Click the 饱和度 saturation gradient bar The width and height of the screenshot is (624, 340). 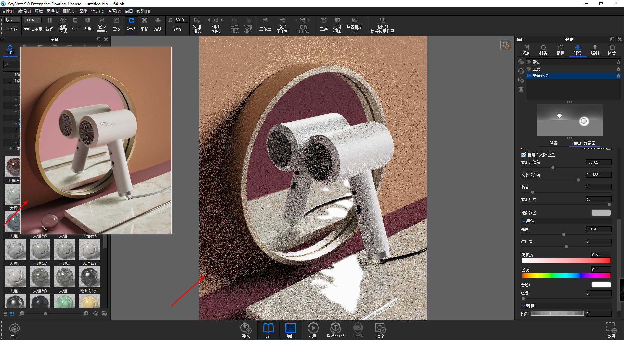566,261
